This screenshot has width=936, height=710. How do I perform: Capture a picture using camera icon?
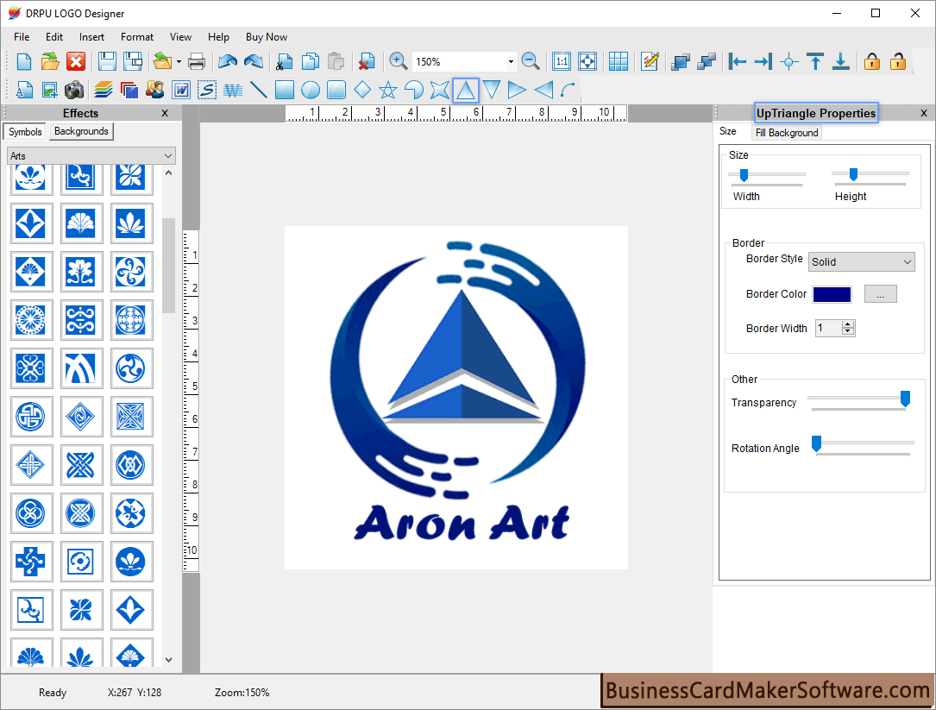pyautogui.click(x=74, y=91)
